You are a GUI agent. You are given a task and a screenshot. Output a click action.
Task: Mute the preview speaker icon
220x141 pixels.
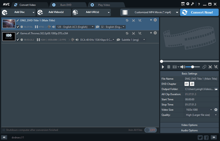(x=182, y=67)
